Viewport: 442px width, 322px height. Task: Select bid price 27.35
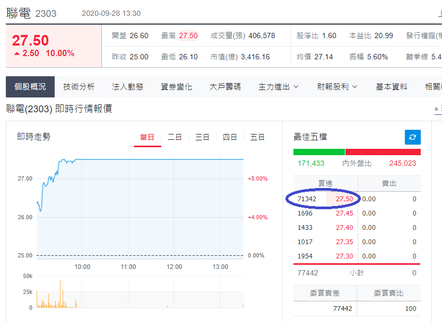point(344,242)
